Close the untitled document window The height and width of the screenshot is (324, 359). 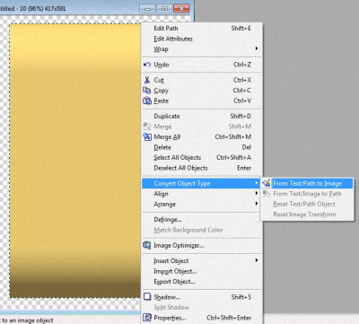(x=181, y=8)
